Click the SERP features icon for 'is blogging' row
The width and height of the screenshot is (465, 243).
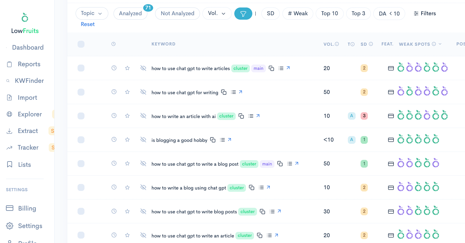(x=391, y=140)
